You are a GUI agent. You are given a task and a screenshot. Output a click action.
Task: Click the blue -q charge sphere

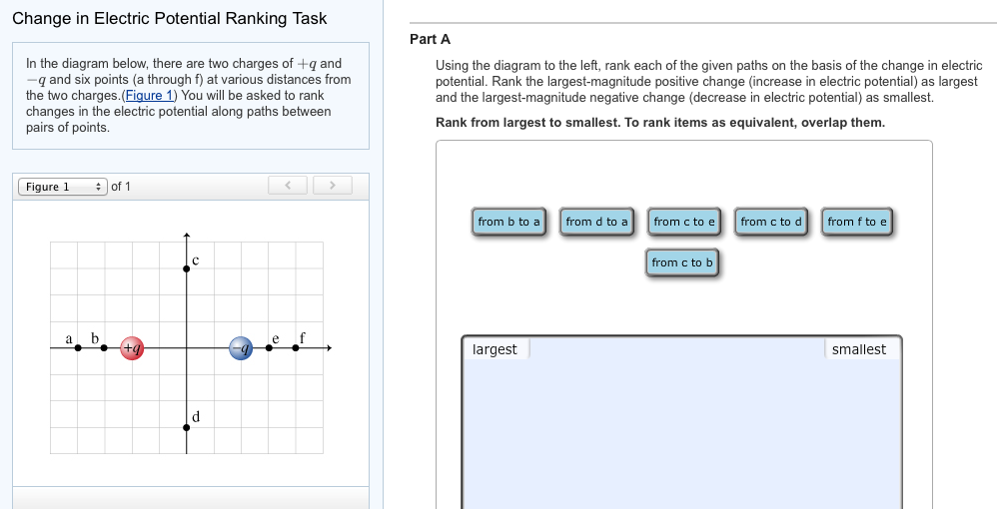[x=241, y=348]
